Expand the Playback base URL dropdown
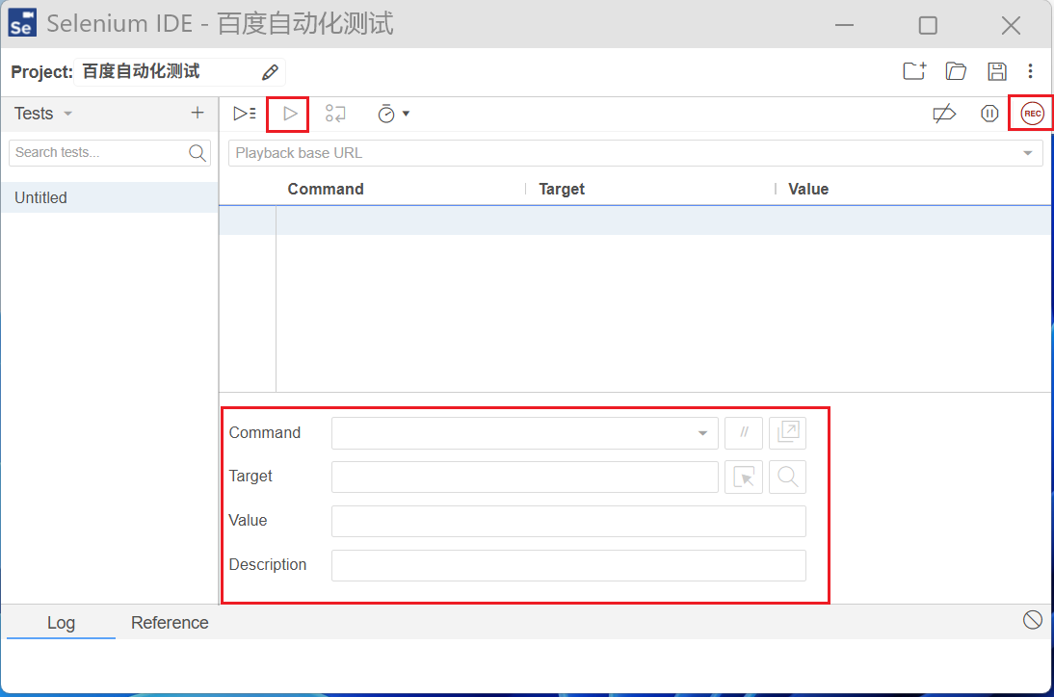Screen dimensions: 1054x697 (x=1027, y=153)
